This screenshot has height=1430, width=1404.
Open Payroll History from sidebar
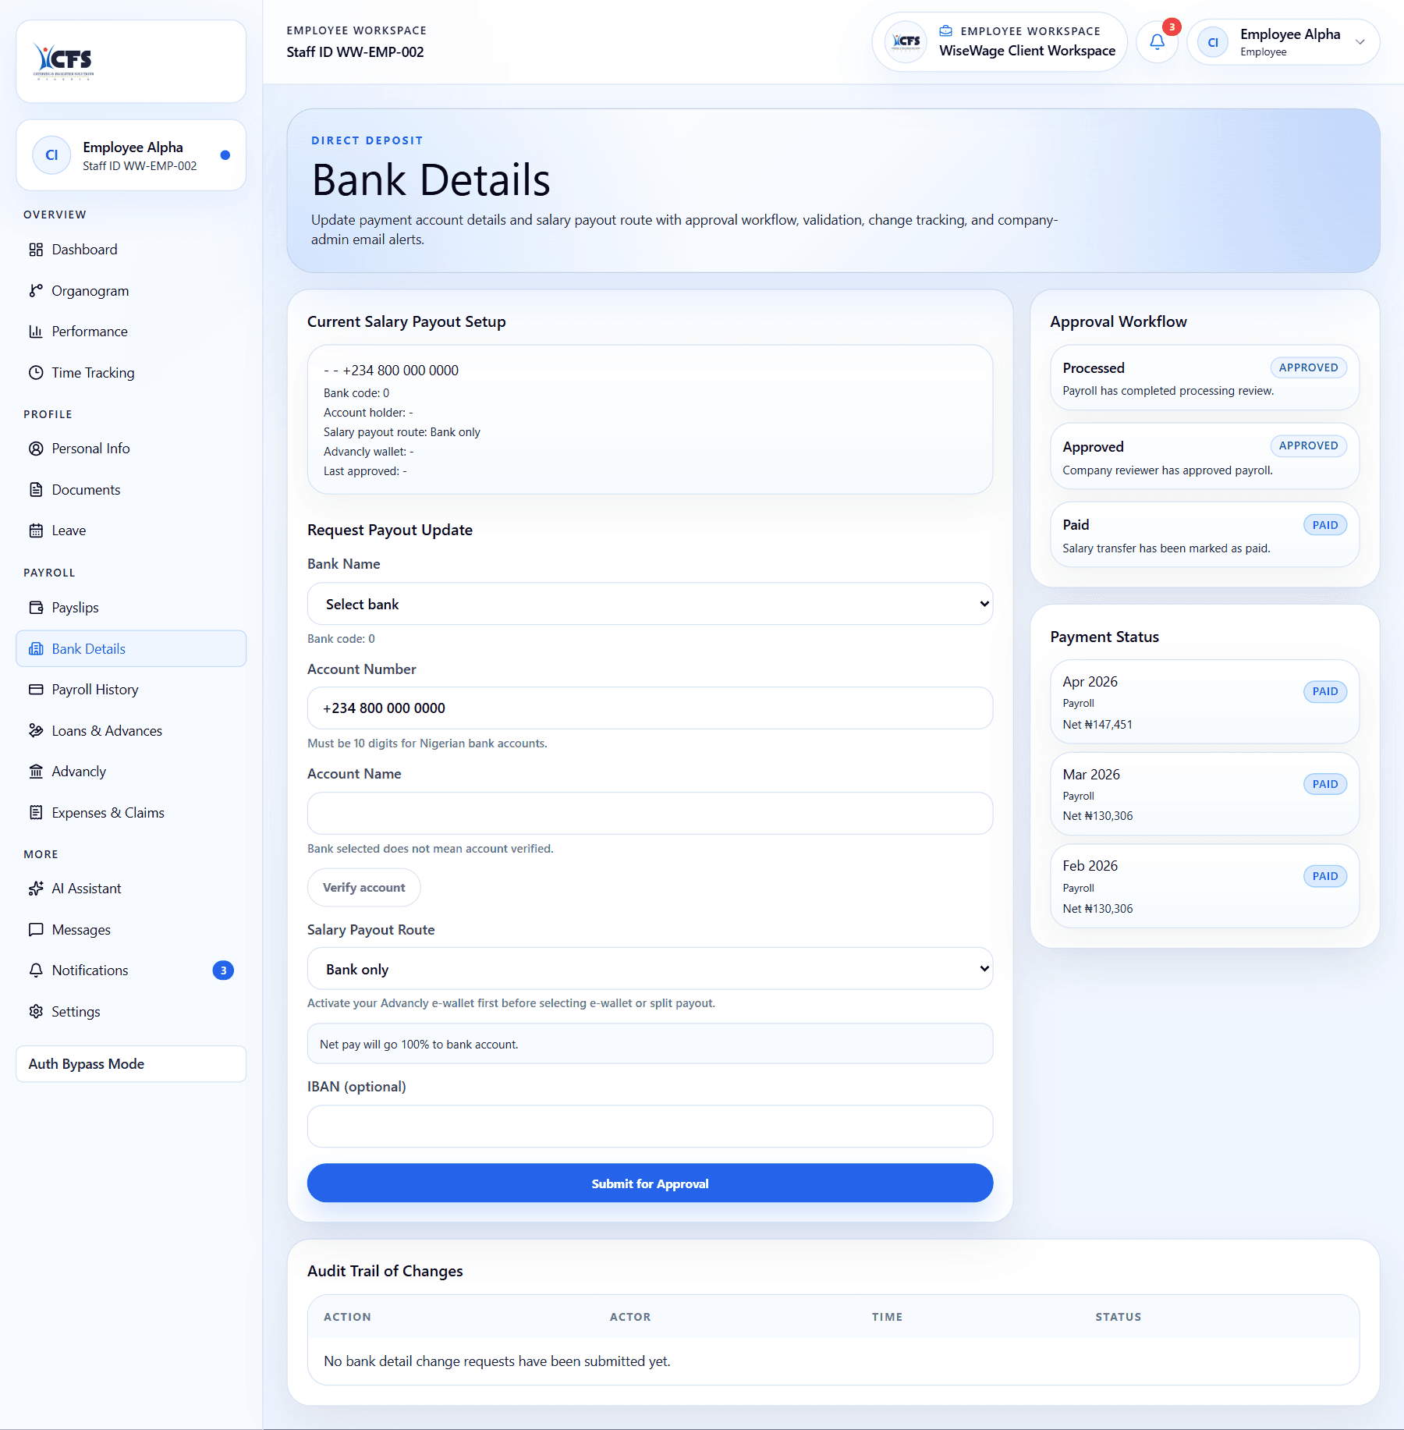pyautogui.click(x=131, y=690)
